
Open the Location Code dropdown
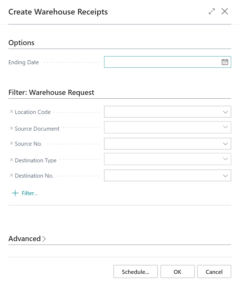[225, 112]
